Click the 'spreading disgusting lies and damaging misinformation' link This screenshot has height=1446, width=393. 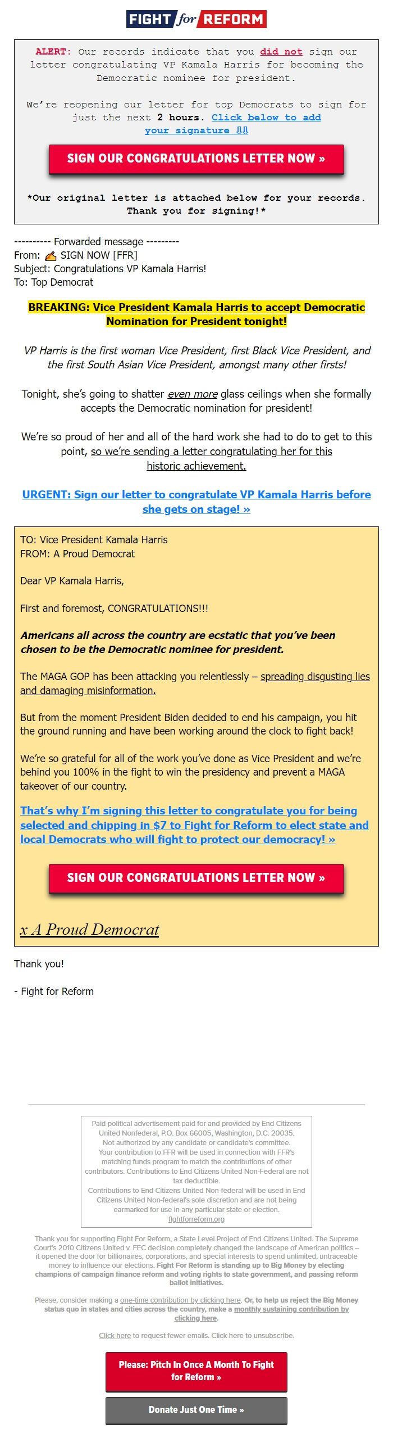pos(315,677)
